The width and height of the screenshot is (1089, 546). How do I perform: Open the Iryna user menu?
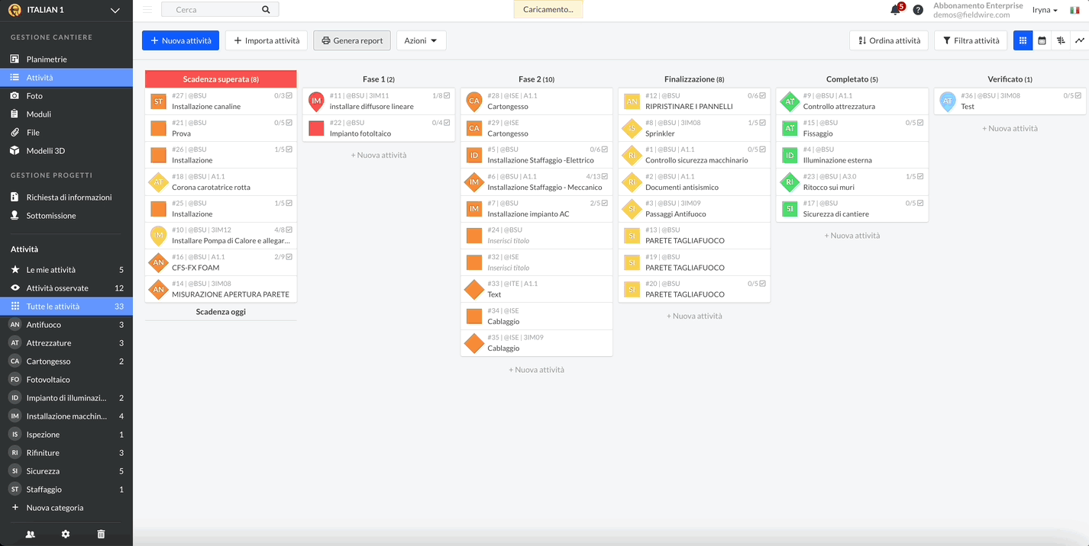pos(1045,10)
